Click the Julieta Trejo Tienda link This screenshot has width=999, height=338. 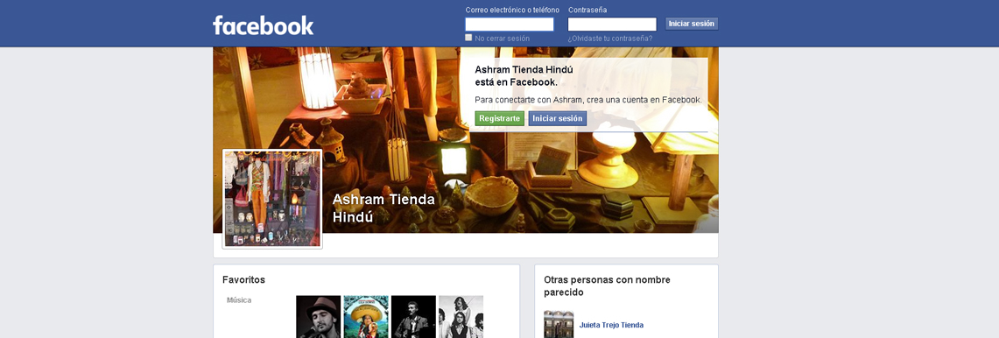(611, 325)
